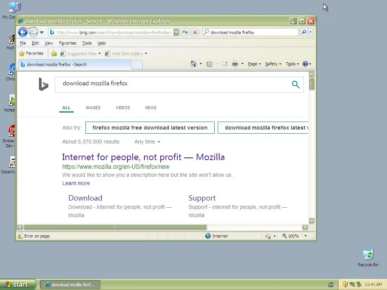Open the recent pages dropdown arrow
Image resolution: width=387 pixels, height=290 pixels.
42,32
